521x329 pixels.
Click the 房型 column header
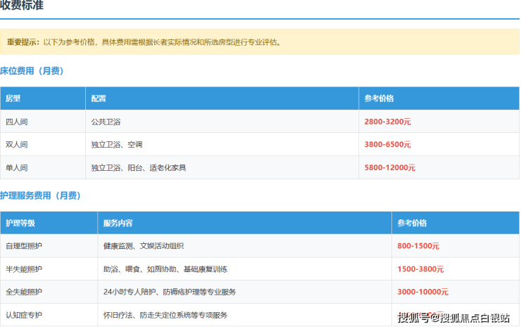13,98
